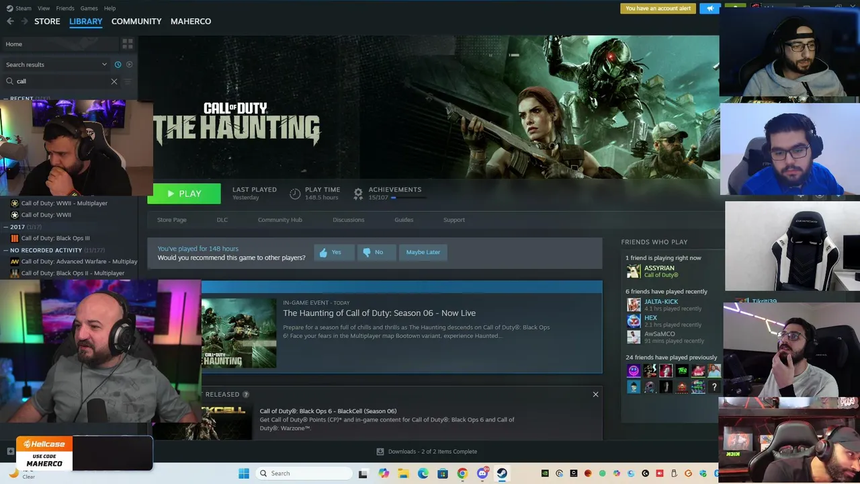Go forward with the right navigation arrow
This screenshot has height=484, width=860.
[25, 22]
